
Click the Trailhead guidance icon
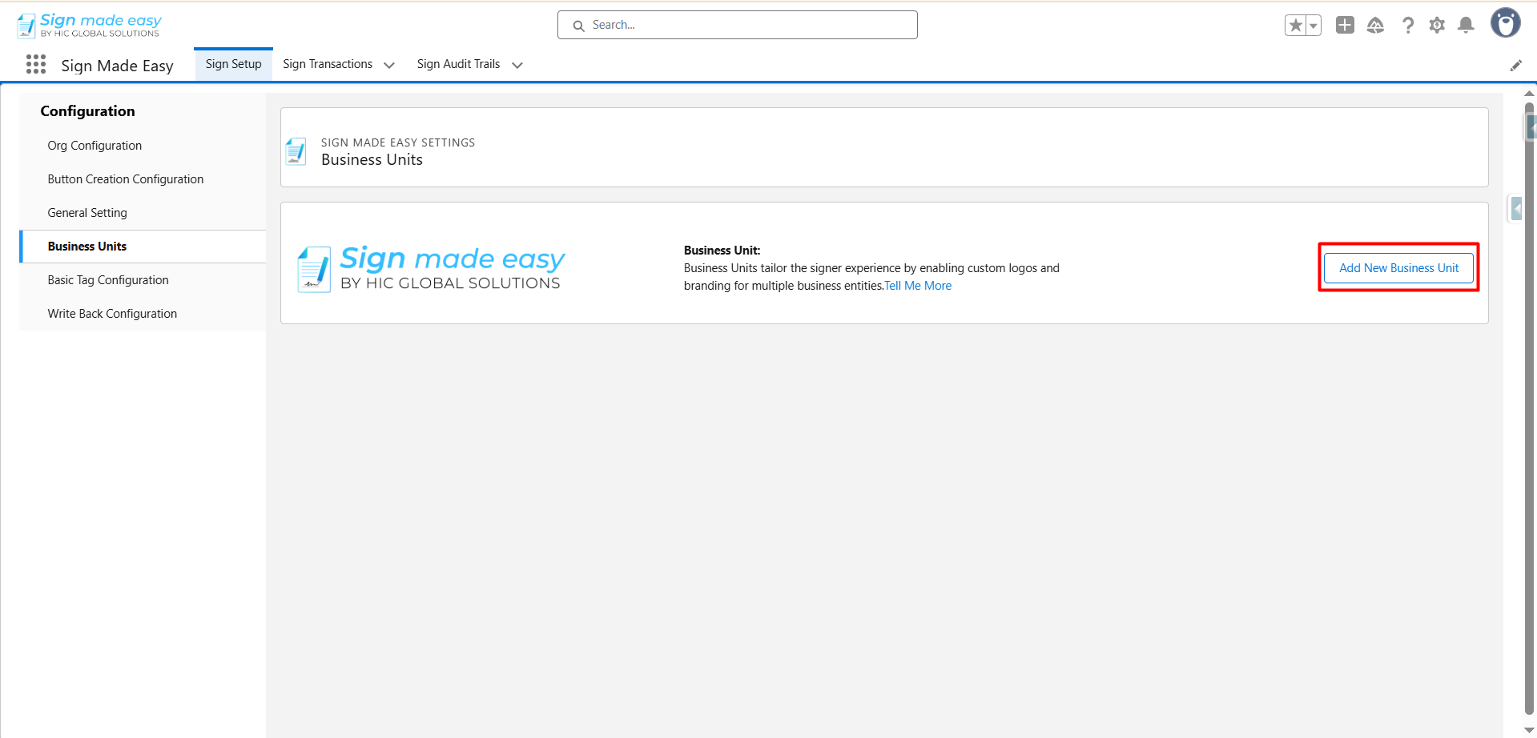pyautogui.click(x=1375, y=26)
